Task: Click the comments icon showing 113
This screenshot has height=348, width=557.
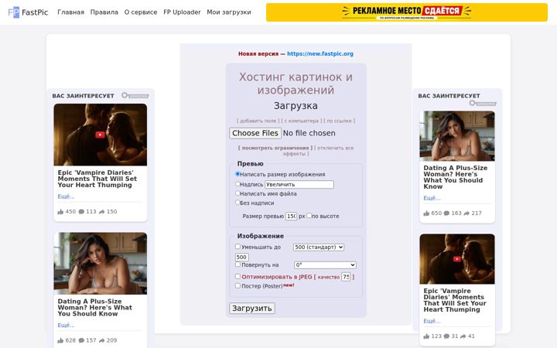Action: [x=81, y=212]
